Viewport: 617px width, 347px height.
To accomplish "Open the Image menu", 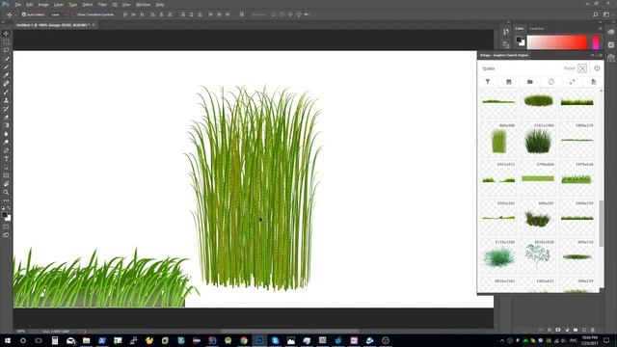I will (42, 4).
